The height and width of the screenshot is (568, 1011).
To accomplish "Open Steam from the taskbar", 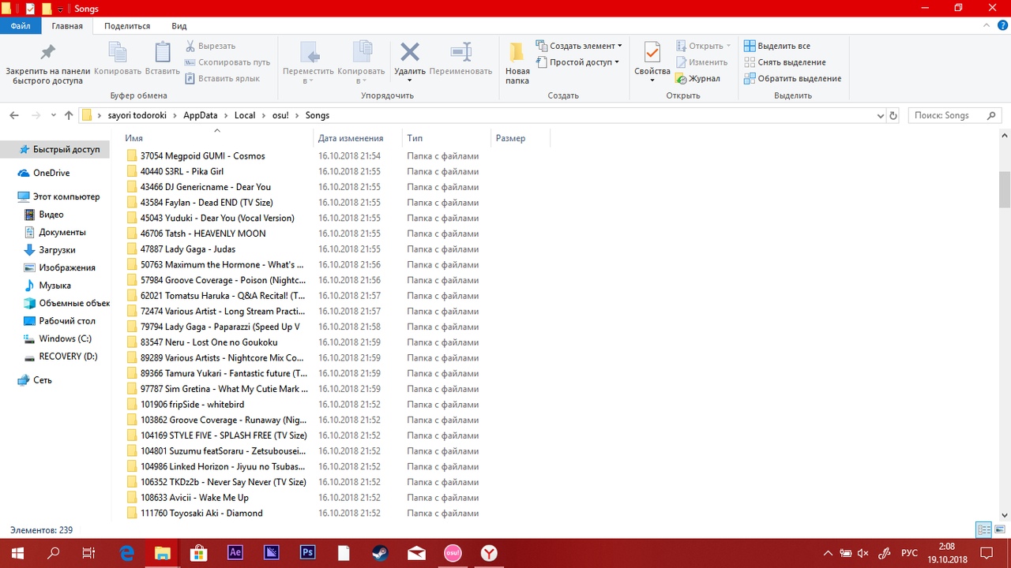I will tap(380, 553).
